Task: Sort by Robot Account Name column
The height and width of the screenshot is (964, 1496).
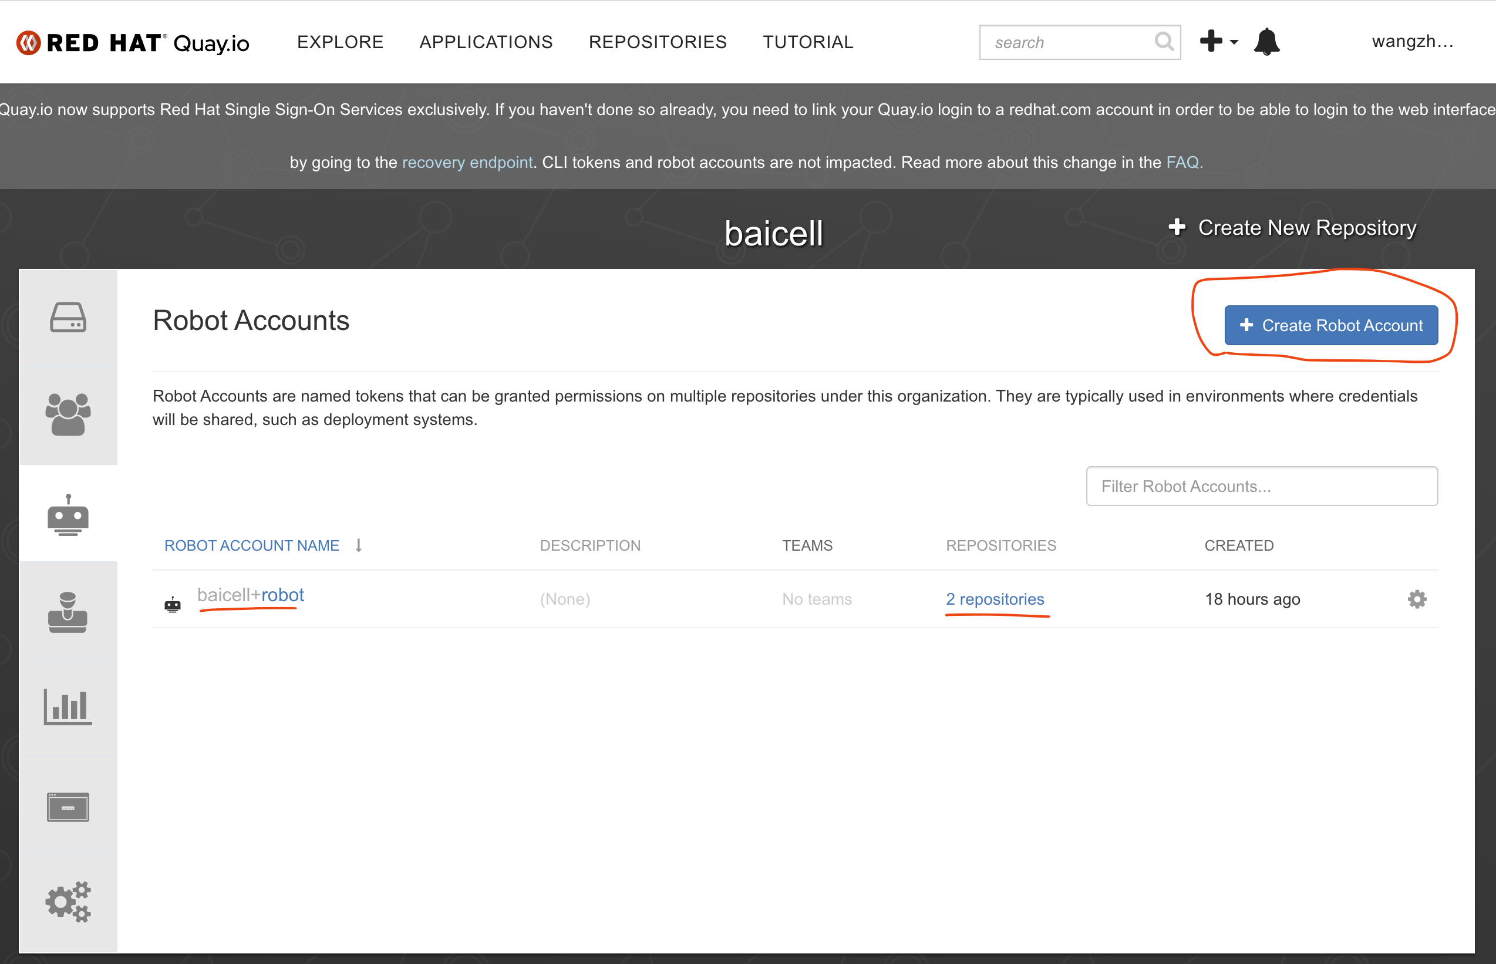Action: point(252,545)
